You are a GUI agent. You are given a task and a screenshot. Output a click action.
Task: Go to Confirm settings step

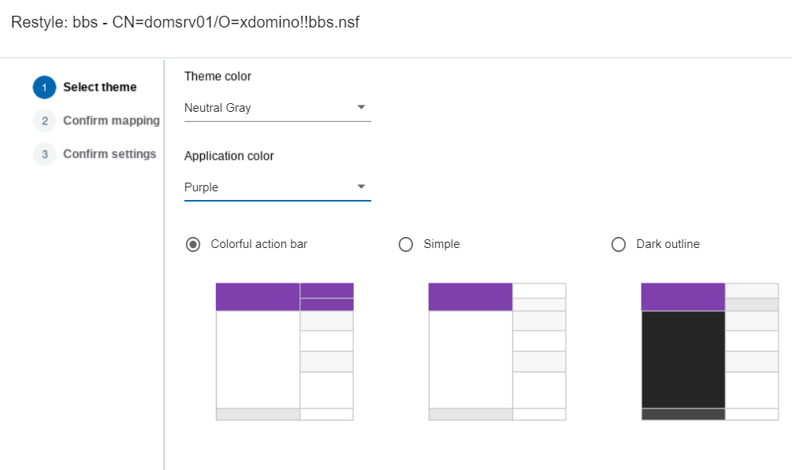coord(110,154)
